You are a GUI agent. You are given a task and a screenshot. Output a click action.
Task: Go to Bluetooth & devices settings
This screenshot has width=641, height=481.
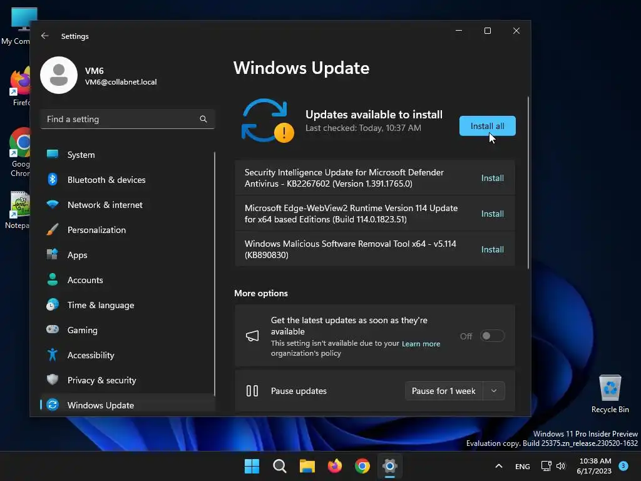[x=128, y=180]
